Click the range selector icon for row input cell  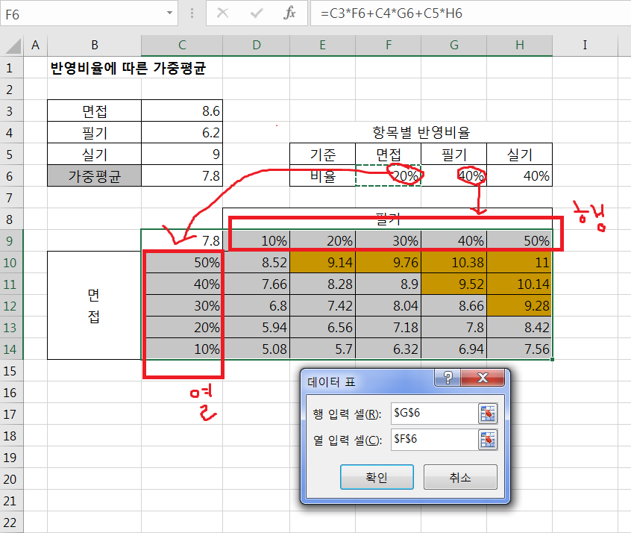tap(487, 414)
